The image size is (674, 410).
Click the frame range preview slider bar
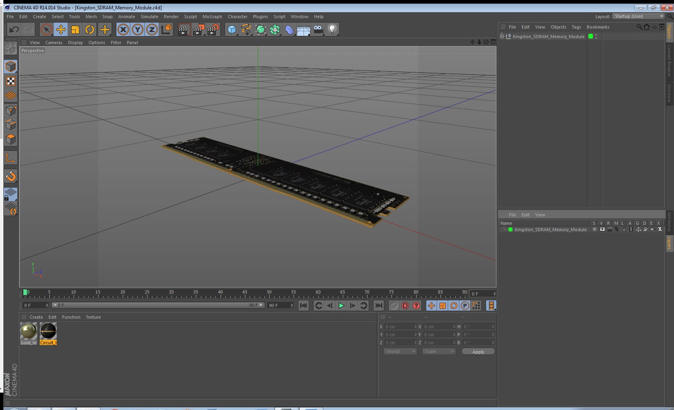(x=158, y=305)
